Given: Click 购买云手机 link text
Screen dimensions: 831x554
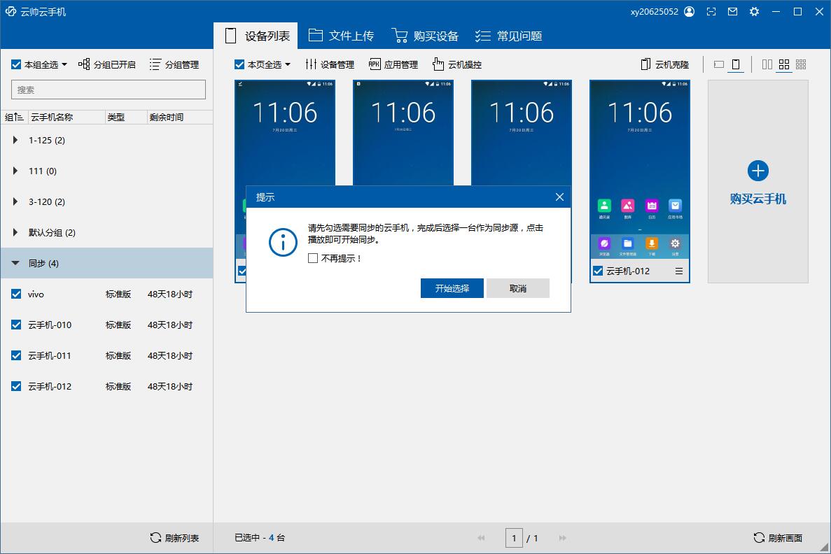Looking at the screenshot, I should (x=758, y=199).
